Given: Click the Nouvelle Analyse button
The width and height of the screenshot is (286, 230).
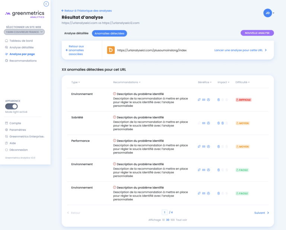Looking at the screenshot, I should pos(257,33).
